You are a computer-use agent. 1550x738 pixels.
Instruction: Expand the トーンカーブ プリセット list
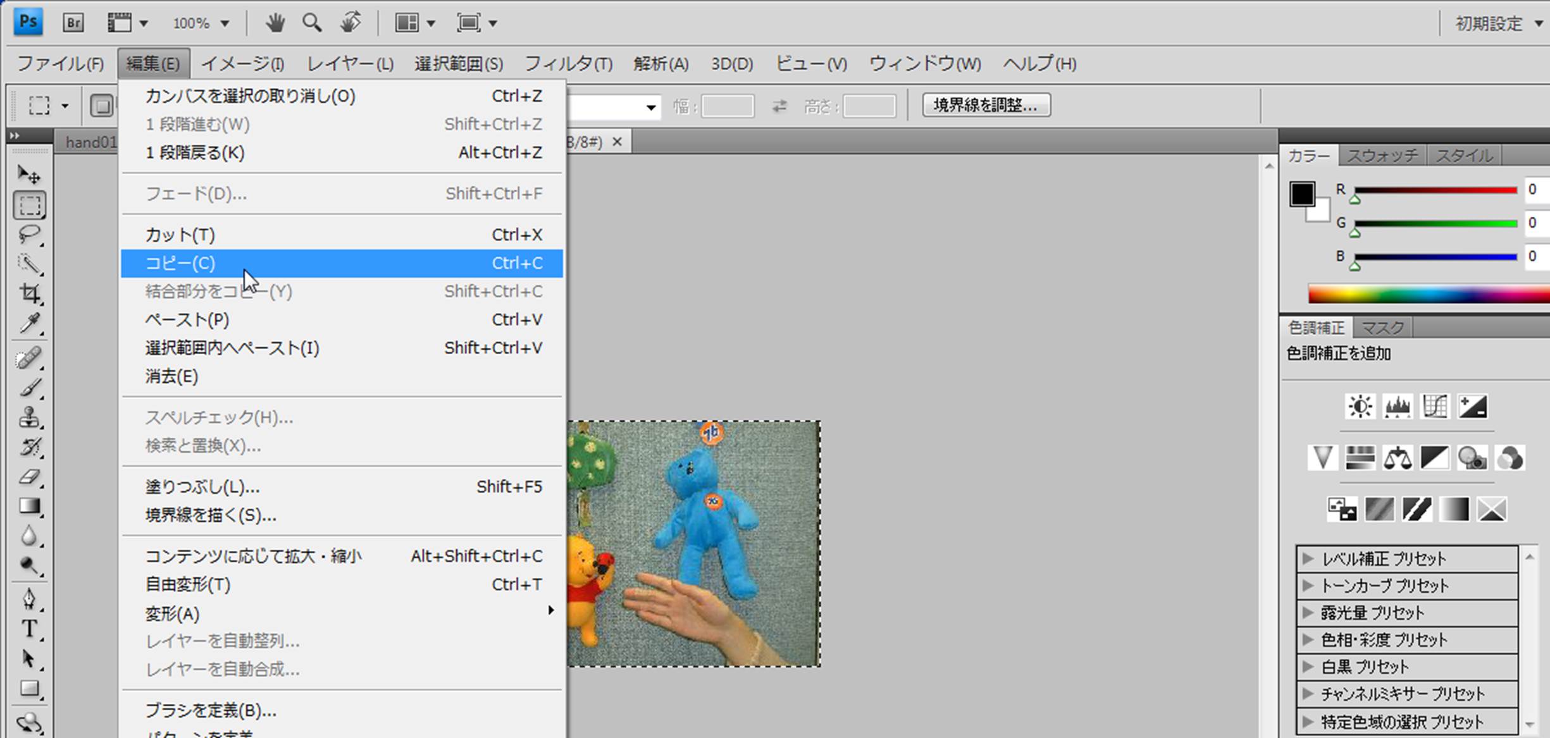click(x=1308, y=586)
